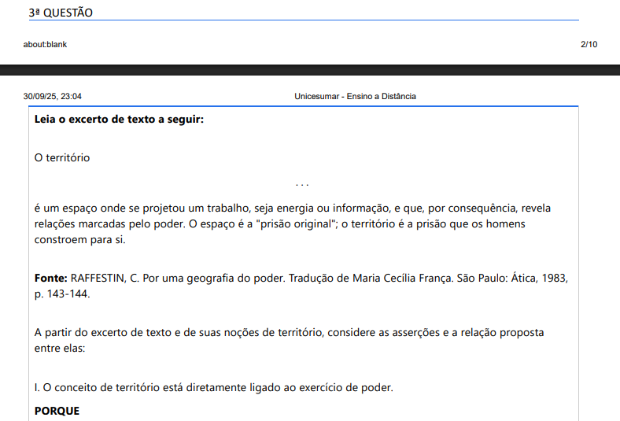The height and width of the screenshot is (421, 620).
Task: Click the 'about:blank' footer text
Action: point(45,44)
